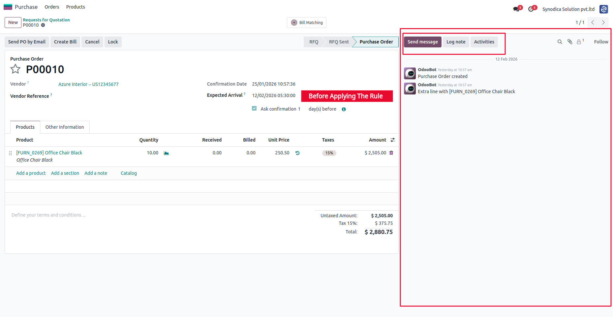The image size is (613, 317).
Task: Open the Azure Interior vendor link
Action: pyautogui.click(x=88, y=84)
